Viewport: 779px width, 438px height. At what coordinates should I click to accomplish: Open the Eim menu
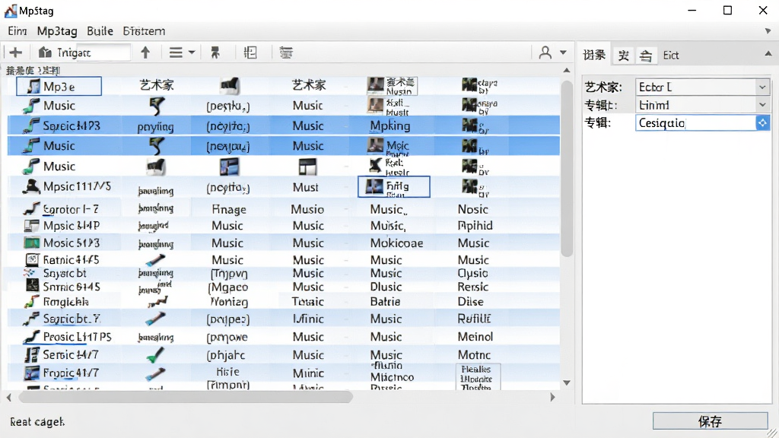click(17, 30)
